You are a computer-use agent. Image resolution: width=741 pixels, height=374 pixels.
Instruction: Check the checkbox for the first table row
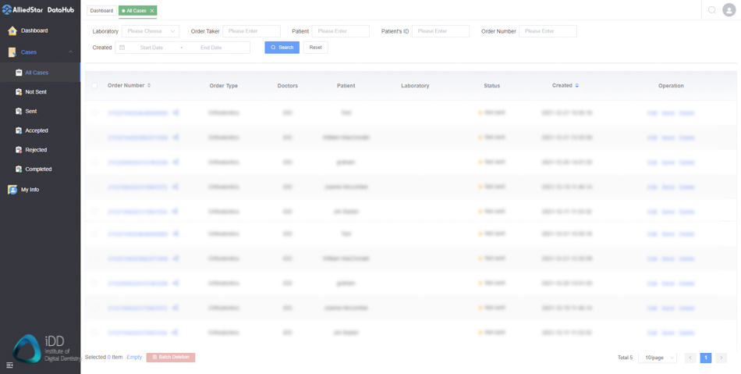(95, 112)
